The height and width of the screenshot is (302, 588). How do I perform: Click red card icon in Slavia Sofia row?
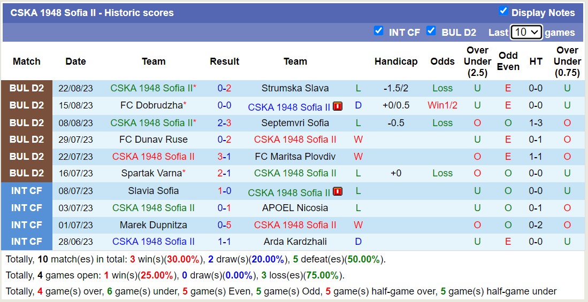click(338, 192)
